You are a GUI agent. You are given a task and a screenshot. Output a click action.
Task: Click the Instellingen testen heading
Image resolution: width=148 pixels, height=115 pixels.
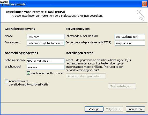[79, 53]
